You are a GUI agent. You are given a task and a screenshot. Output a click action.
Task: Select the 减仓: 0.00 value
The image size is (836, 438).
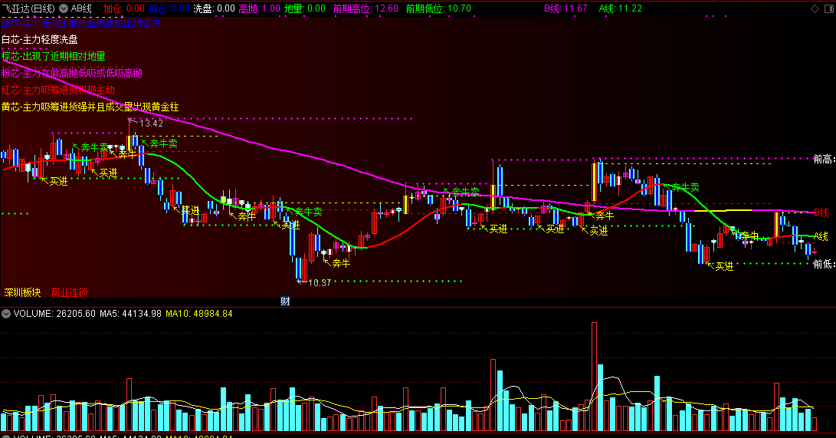pos(169,8)
